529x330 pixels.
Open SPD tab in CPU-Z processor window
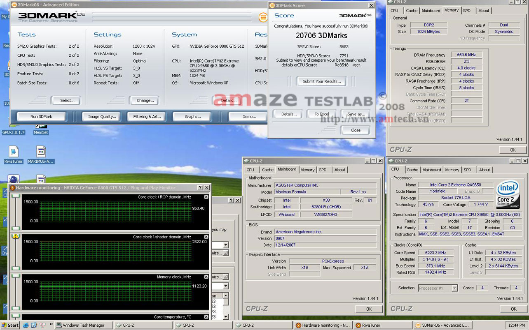click(x=468, y=170)
